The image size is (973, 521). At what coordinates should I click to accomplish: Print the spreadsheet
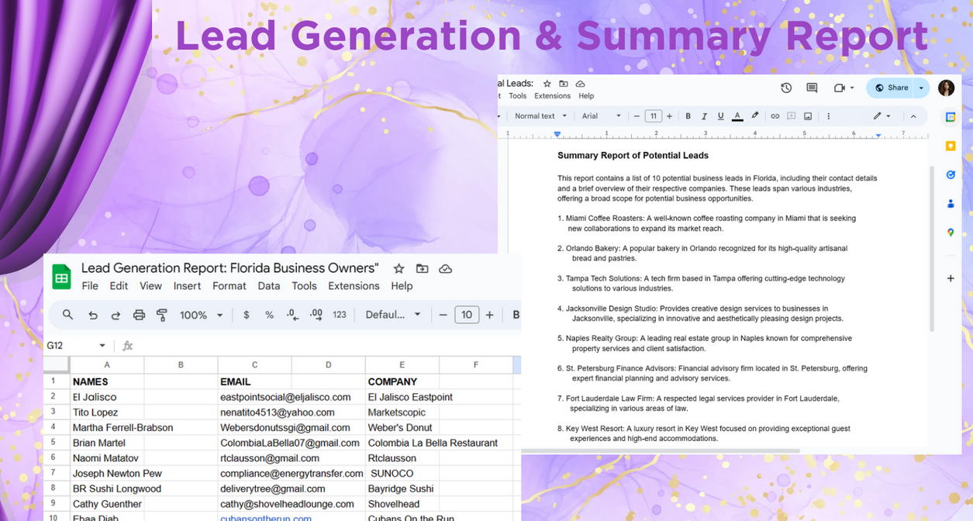click(x=139, y=315)
